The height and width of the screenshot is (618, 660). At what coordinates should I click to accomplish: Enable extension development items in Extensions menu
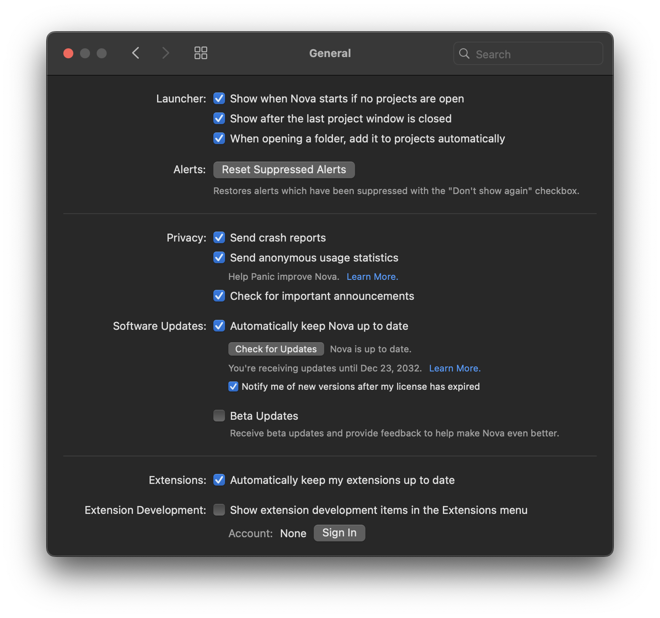tap(219, 510)
